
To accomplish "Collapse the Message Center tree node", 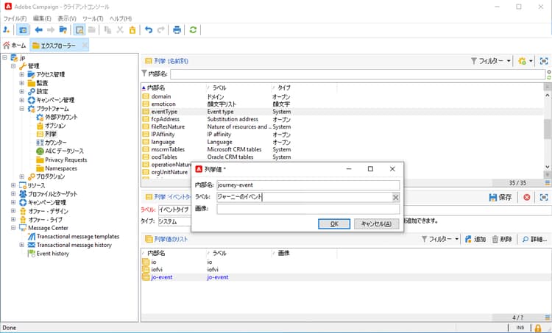I will (x=13, y=228).
